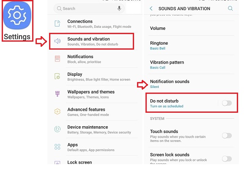
Task: Turn on Screen lock sounds switch
Action: [227, 159]
